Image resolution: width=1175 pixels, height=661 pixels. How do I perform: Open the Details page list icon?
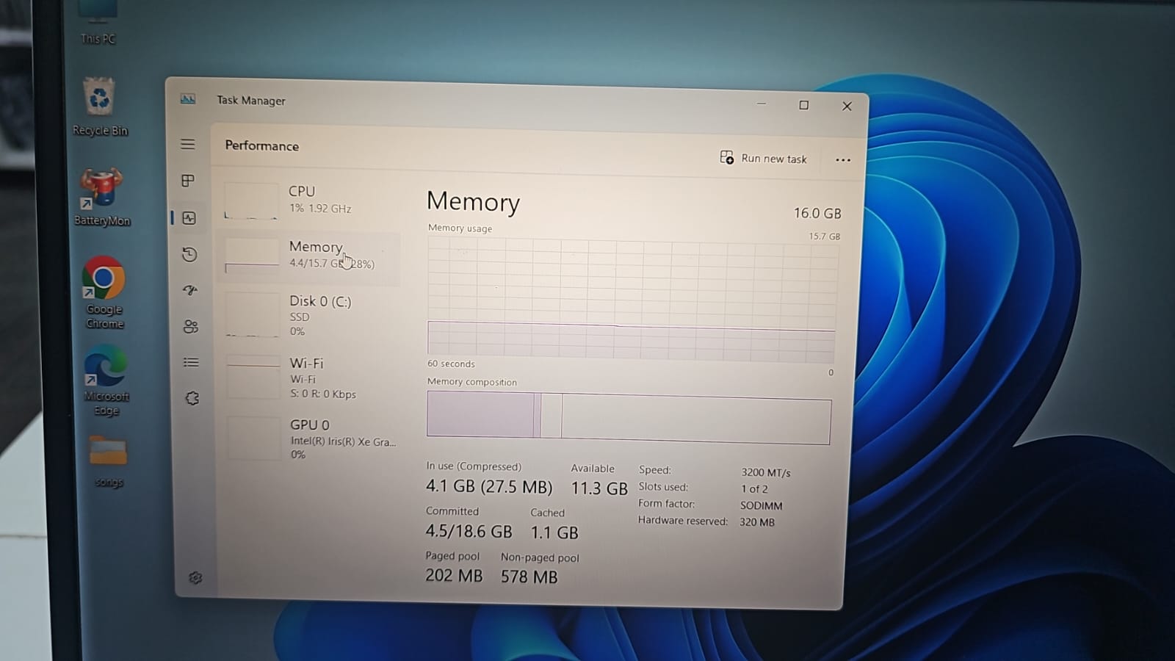coord(191,362)
